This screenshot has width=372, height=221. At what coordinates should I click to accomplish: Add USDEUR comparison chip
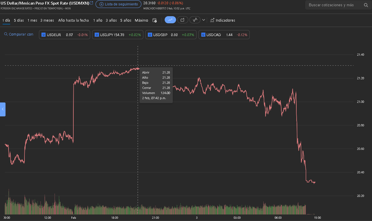click(x=65, y=35)
